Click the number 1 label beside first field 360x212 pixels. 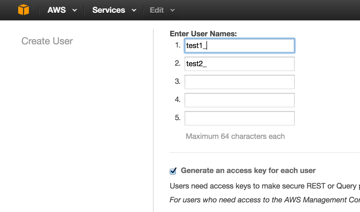coord(178,45)
